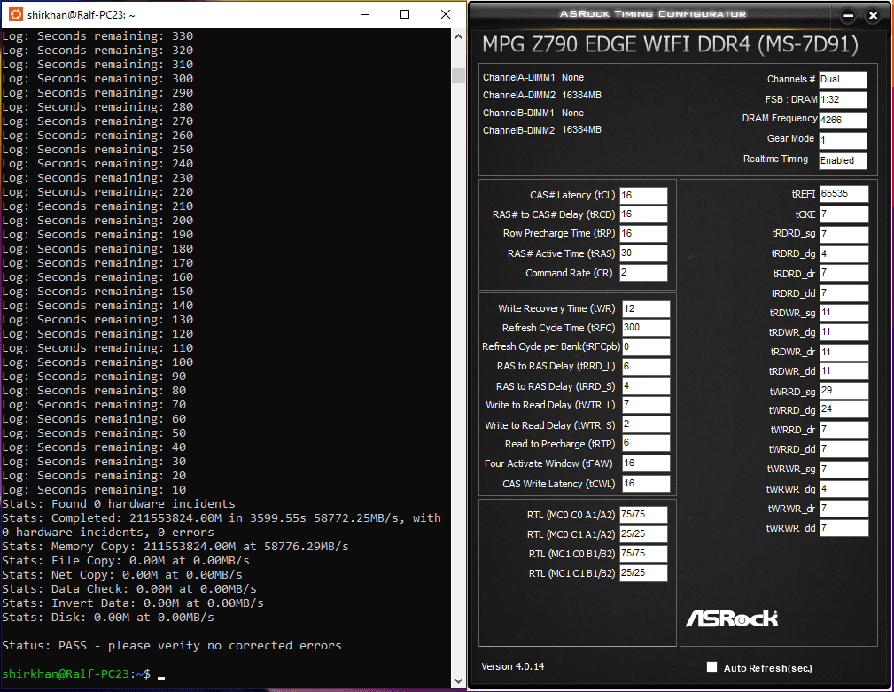This screenshot has width=894, height=692.
Task: Click the tRRD_L value field
Action: click(x=646, y=367)
